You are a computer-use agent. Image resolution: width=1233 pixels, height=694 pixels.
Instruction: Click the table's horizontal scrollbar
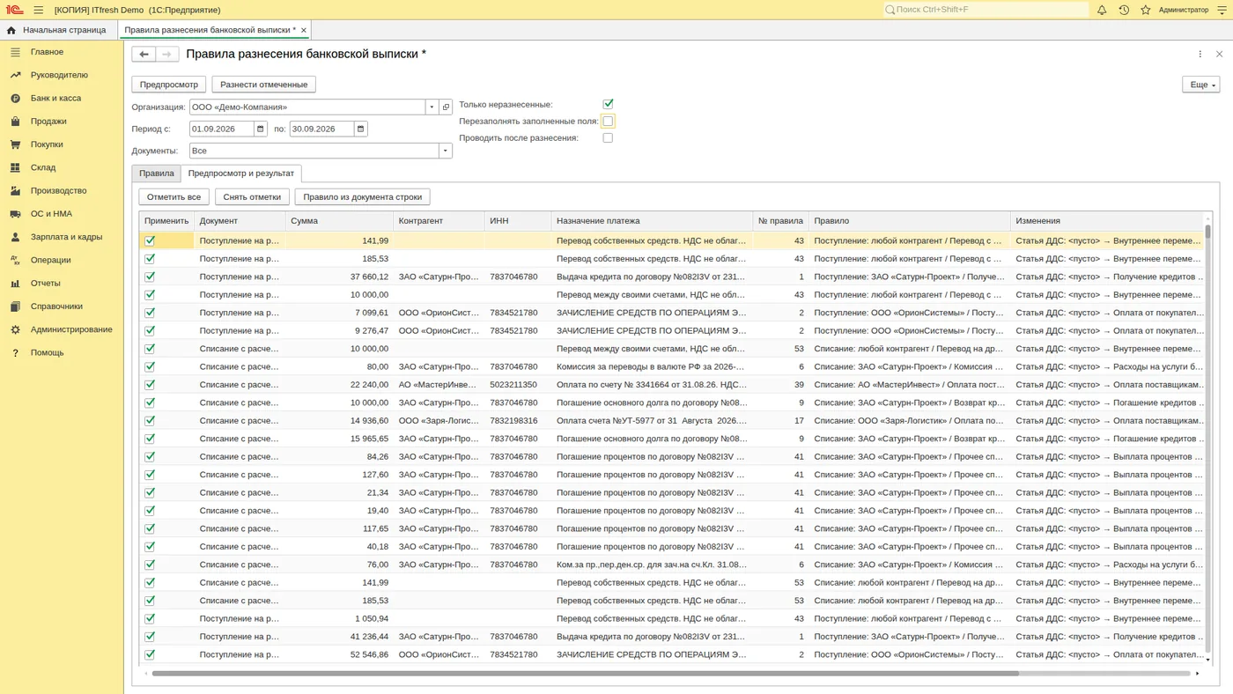[586, 674]
